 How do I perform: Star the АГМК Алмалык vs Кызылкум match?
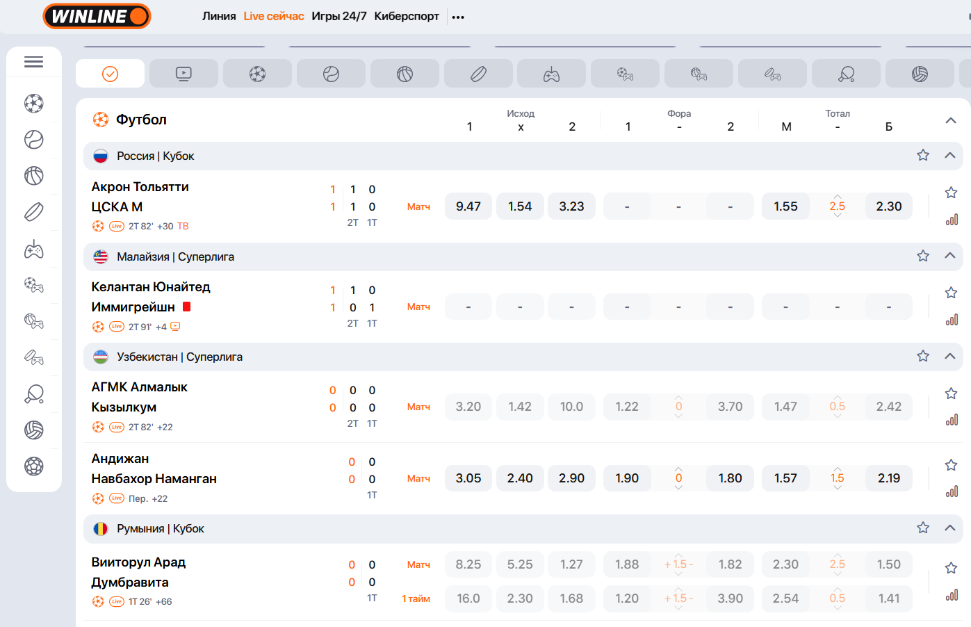click(x=952, y=393)
